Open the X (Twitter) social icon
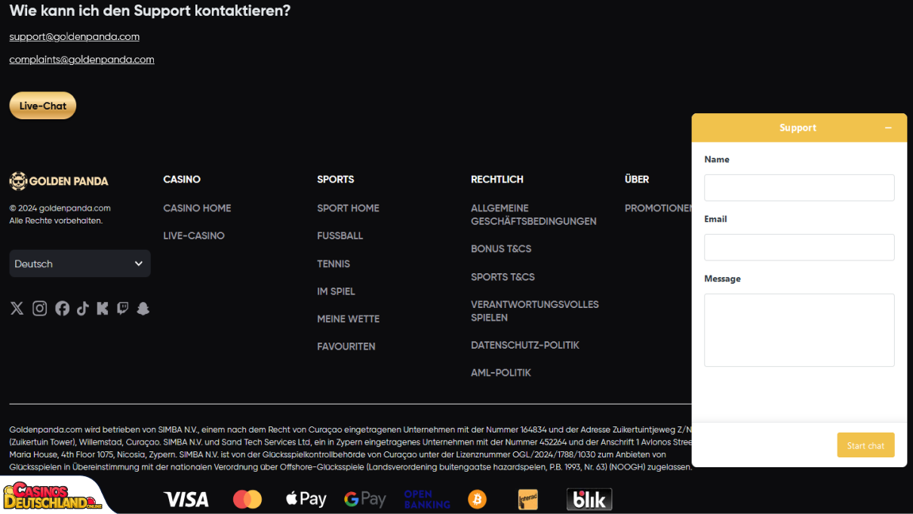Viewport: 913px width, 514px height. coord(17,308)
